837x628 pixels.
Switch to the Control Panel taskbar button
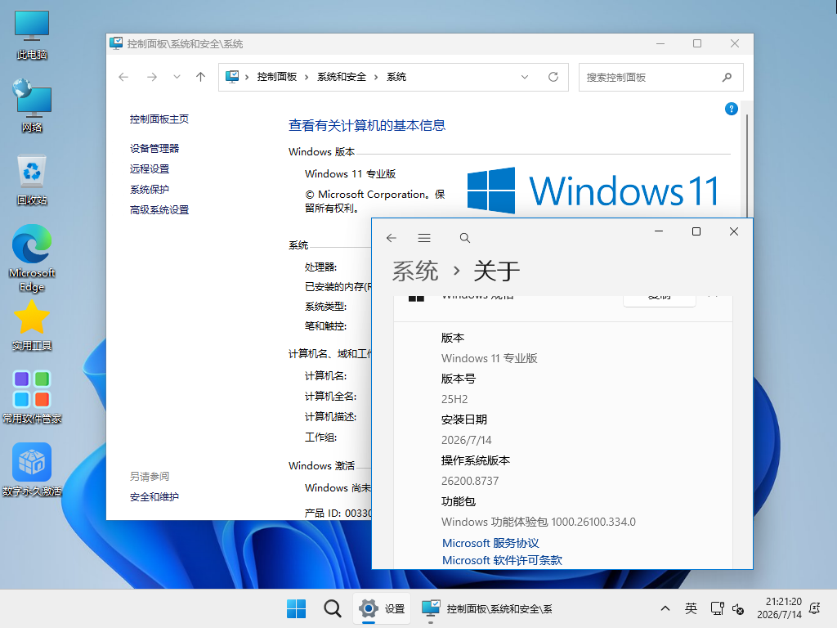[487, 608]
